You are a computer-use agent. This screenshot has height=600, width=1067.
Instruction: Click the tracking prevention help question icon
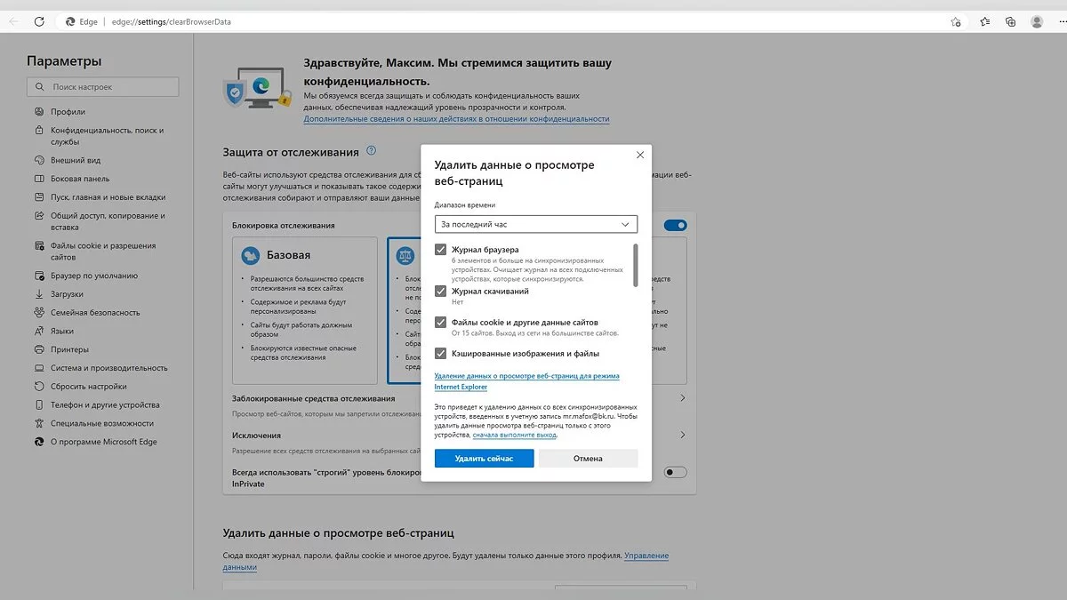(372, 151)
